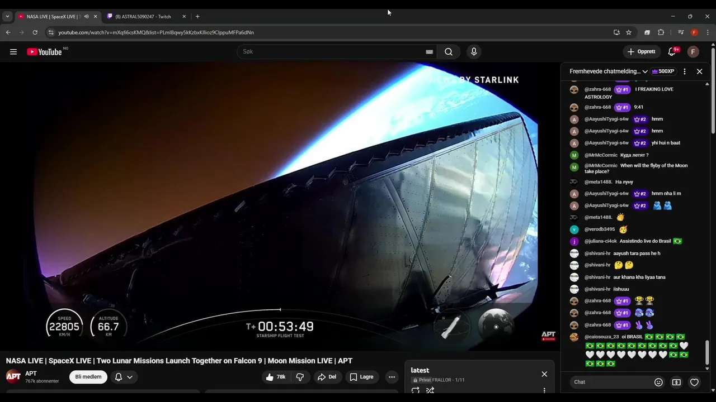Click the @juliana-ci4ok chat username
The image size is (716, 402).
(600, 241)
